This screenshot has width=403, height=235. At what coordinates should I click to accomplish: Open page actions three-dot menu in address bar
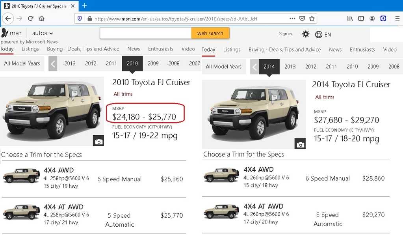pyautogui.click(x=292, y=19)
